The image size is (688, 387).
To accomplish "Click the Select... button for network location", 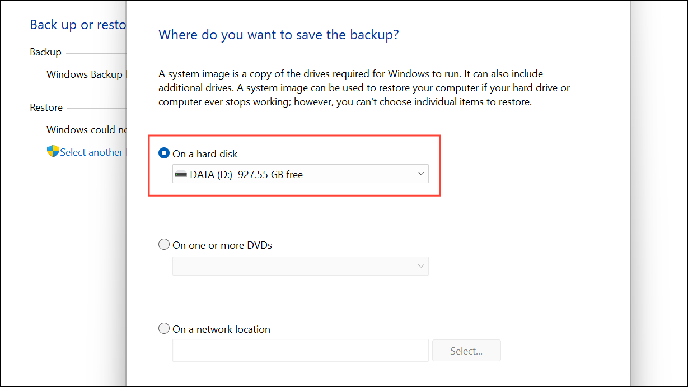I will pyautogui.click(x=466, y=350).
